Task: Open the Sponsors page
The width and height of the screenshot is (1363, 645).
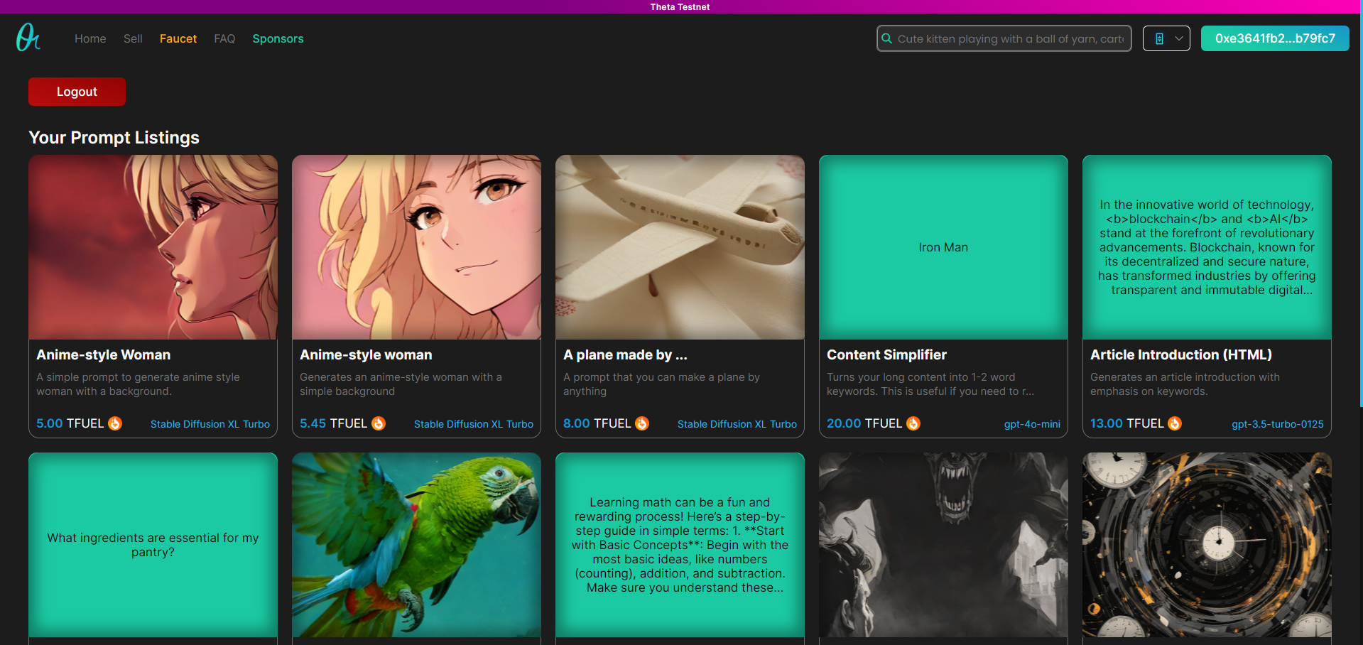Action: pos(278,38)
